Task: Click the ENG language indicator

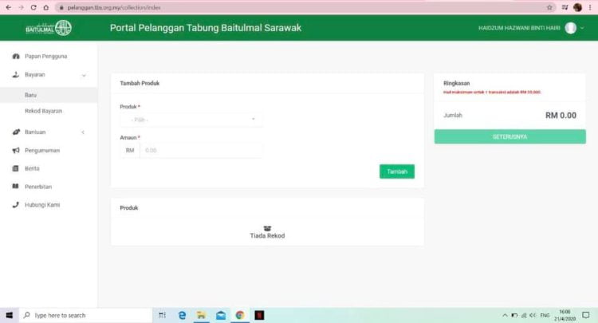Action: [545, 315]
